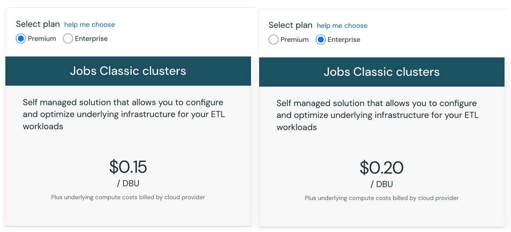The width and height of the screenshot is (511, 232).
Task: Open 'help me choose' link in right panel
Action: [342, 26]
